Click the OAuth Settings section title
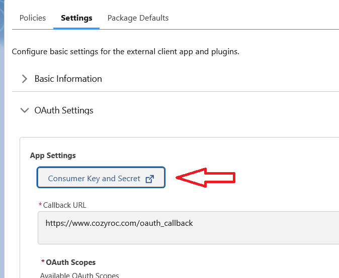Image resolution: width=339 pixels, height=278 pixels. click(x=64, y=110)
